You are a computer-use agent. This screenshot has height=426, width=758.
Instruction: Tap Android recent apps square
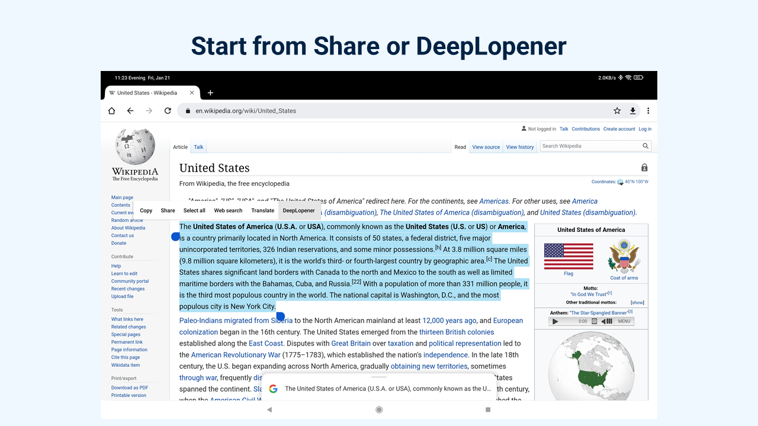(488, 409)
